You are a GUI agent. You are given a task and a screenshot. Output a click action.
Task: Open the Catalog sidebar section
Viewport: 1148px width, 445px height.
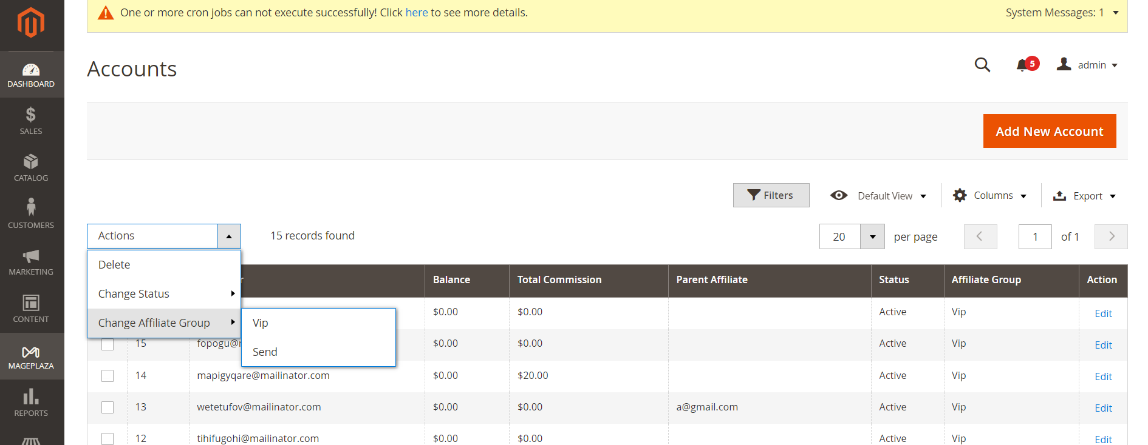[31, 168]
